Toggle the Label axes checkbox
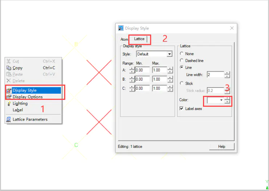269x191 pixels. pos(181,109)
